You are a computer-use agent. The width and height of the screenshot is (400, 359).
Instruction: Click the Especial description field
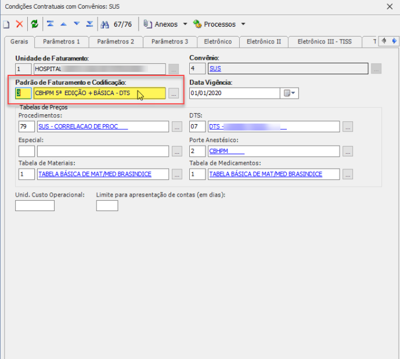point(103,151)
